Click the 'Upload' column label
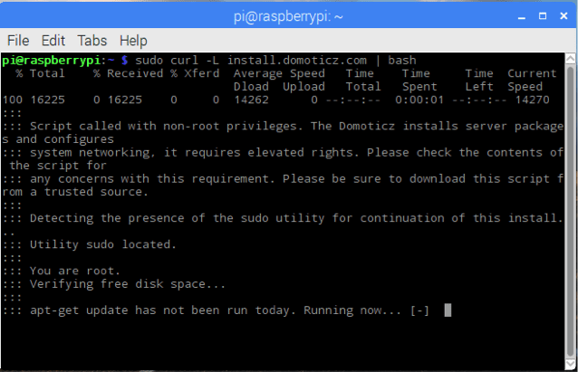Image resolution: width=578 pixels, height=372 pixels. [x=303, y=87]
